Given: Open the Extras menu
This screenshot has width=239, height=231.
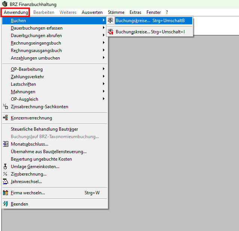Looking at the screenshot, I should click(135, 12).
